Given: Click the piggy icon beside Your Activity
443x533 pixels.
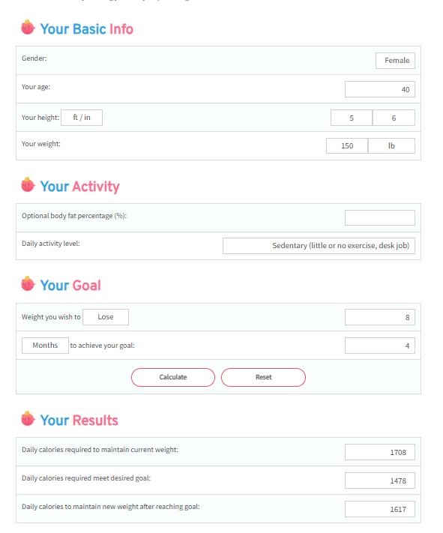Looking at the screenshot, I should 28,185.
